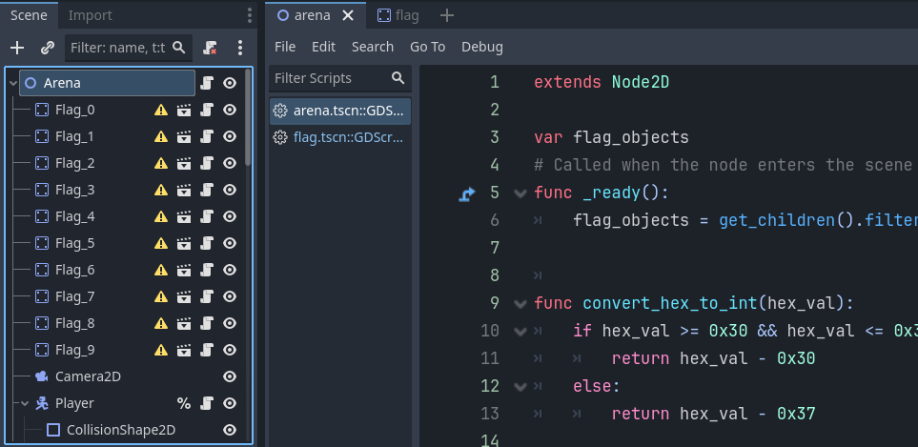The height and width of the screenshot is (447, 918).
Task: Open the Flag_0 scene instance in editor
Action: (184, 110)
